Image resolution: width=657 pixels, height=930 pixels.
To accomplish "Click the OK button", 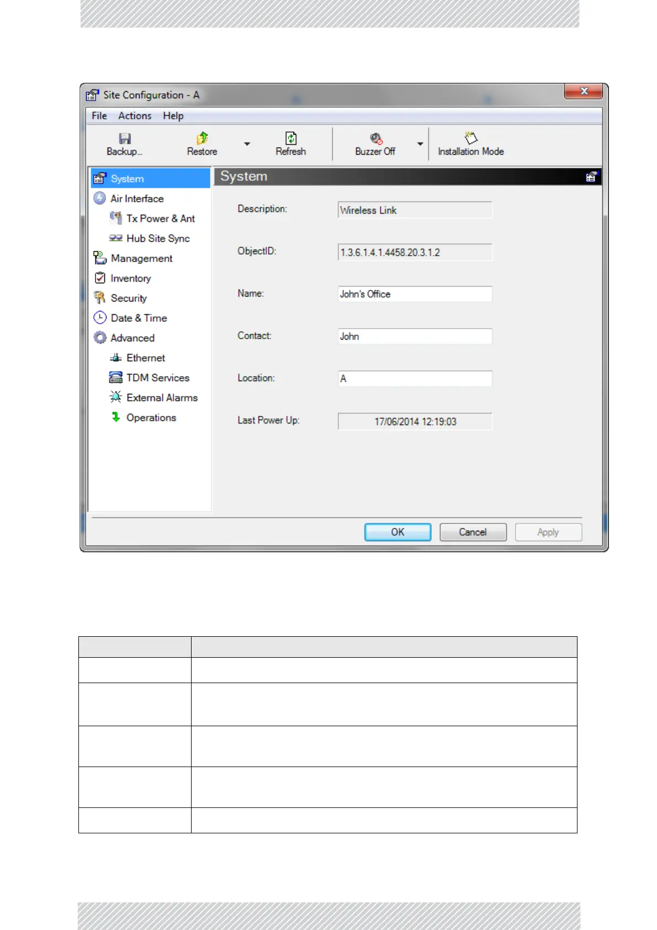I will 398,532.
